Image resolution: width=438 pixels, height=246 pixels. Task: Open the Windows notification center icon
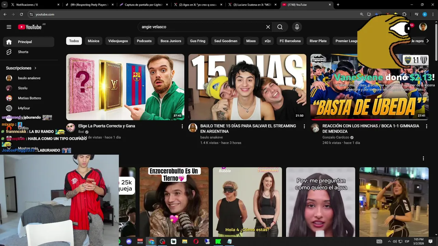pyautogui.click(x=430, y=242)
